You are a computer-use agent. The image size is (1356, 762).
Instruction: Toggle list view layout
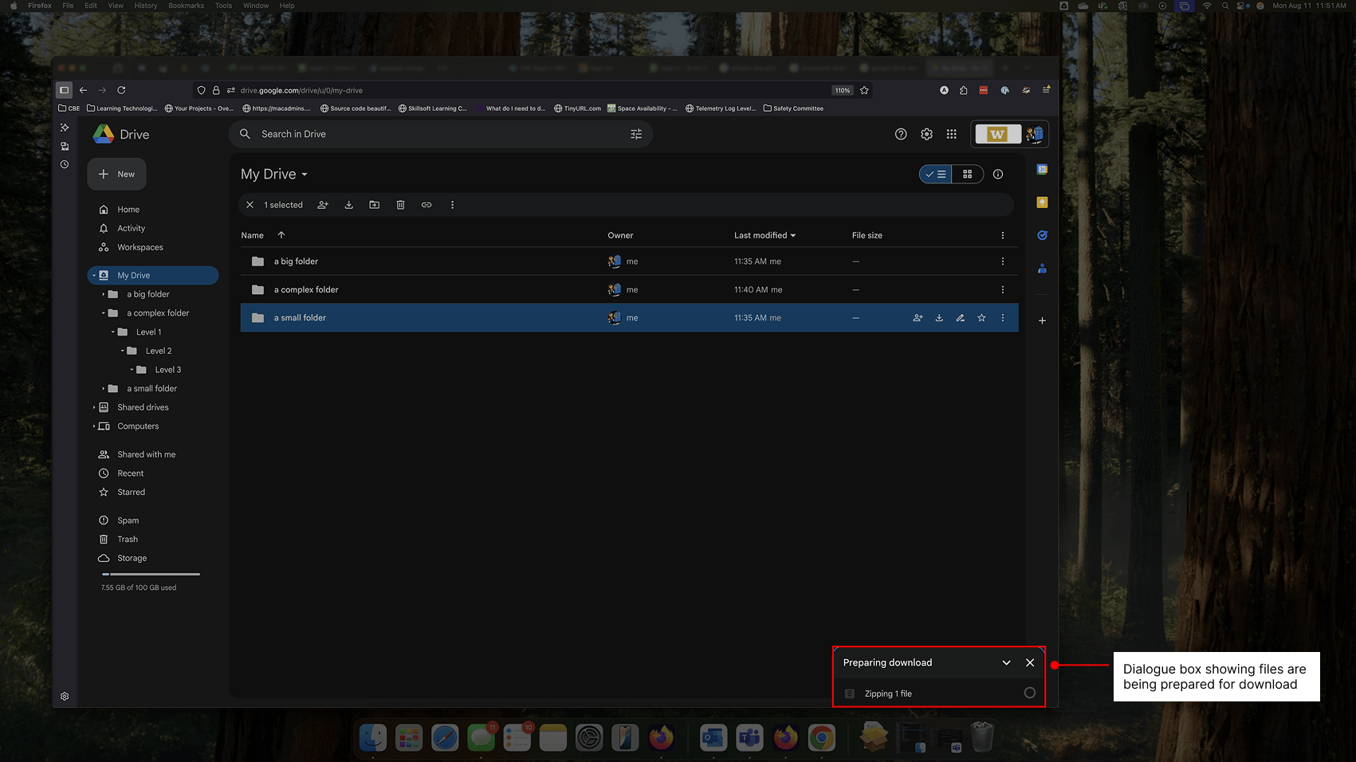[935, 174]
